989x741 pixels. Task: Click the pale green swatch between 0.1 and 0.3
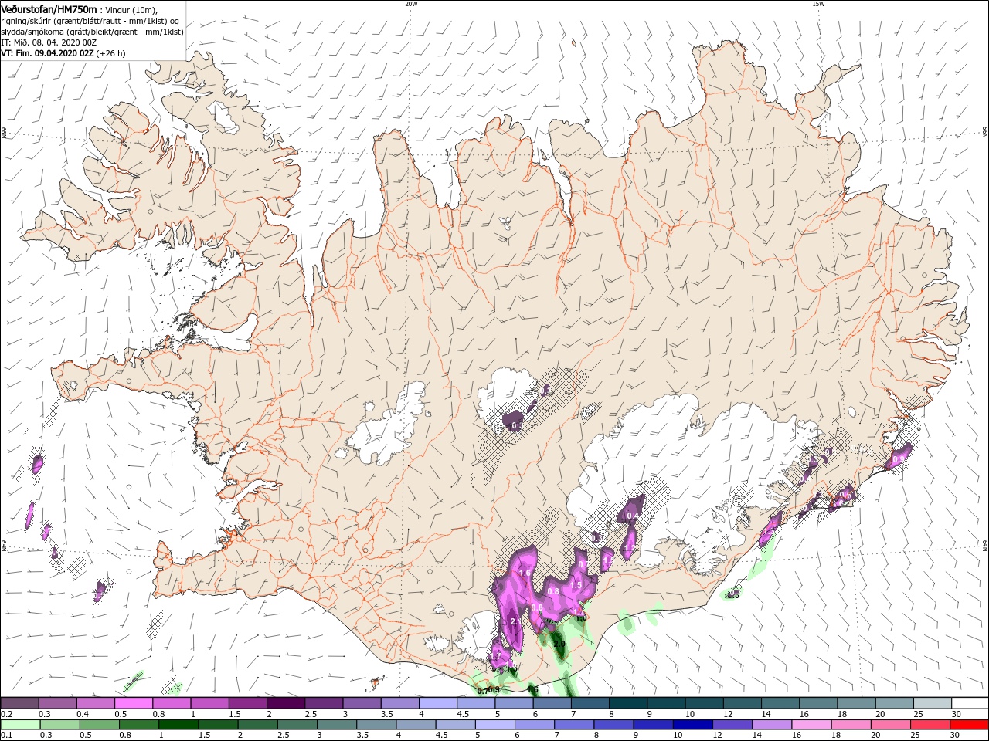point(19,725)
